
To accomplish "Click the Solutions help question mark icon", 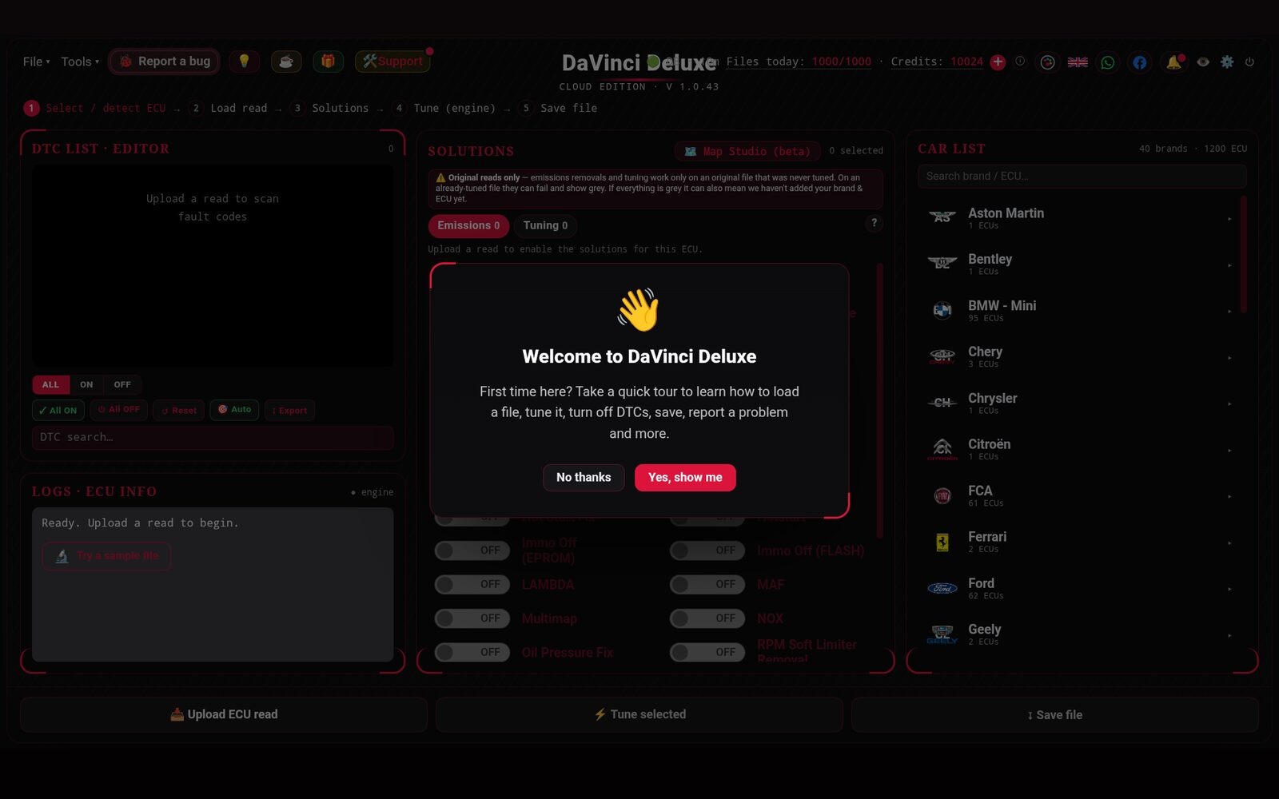I will click(874, 224).
